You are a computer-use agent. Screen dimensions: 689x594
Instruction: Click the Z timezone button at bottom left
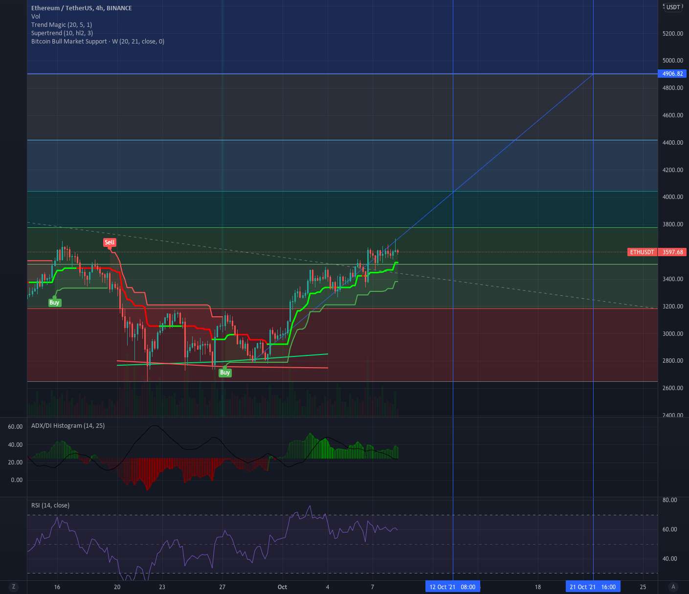(x=13, y=587)
